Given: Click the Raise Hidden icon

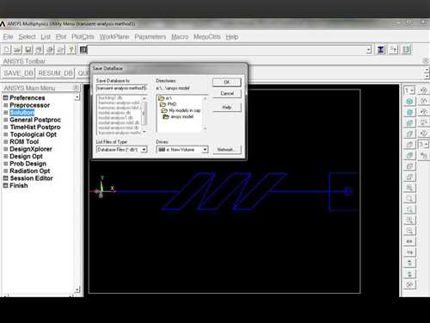Looking at the screenshot, I should tap(381, 50).
